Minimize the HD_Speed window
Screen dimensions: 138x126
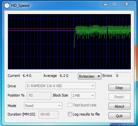pos(105,4)
